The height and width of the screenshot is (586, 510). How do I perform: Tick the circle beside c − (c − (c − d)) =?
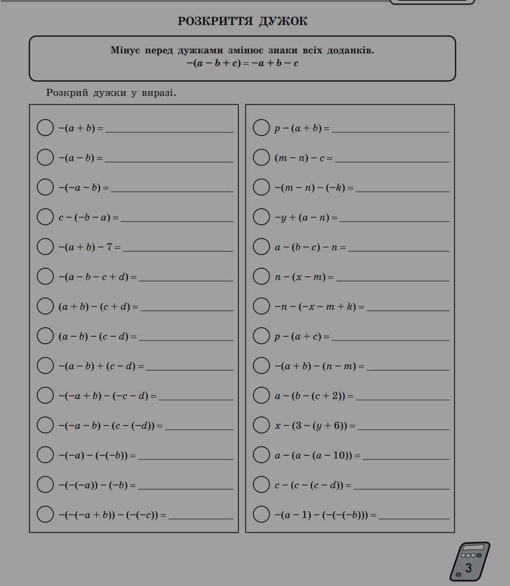coord(261,484)
